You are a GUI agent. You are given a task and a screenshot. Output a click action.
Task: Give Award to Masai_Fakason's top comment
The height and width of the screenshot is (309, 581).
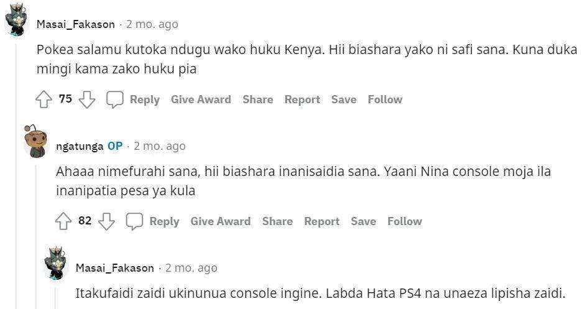click(x=201, y=99)
